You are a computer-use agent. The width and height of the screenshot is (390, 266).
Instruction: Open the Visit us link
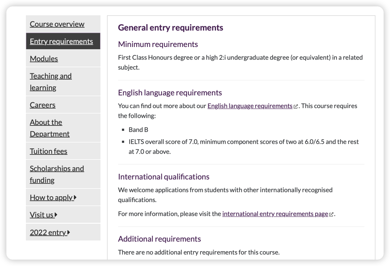coord(42,215)
